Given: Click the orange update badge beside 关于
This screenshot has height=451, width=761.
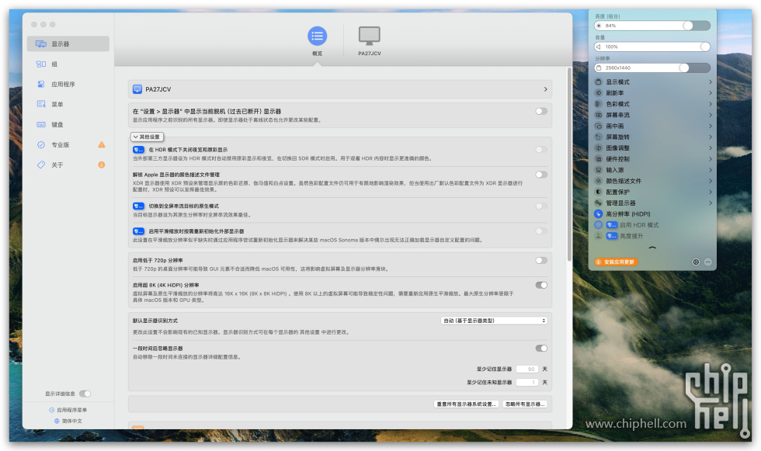Looking at the screenshot, I should (x=102, y=165).
